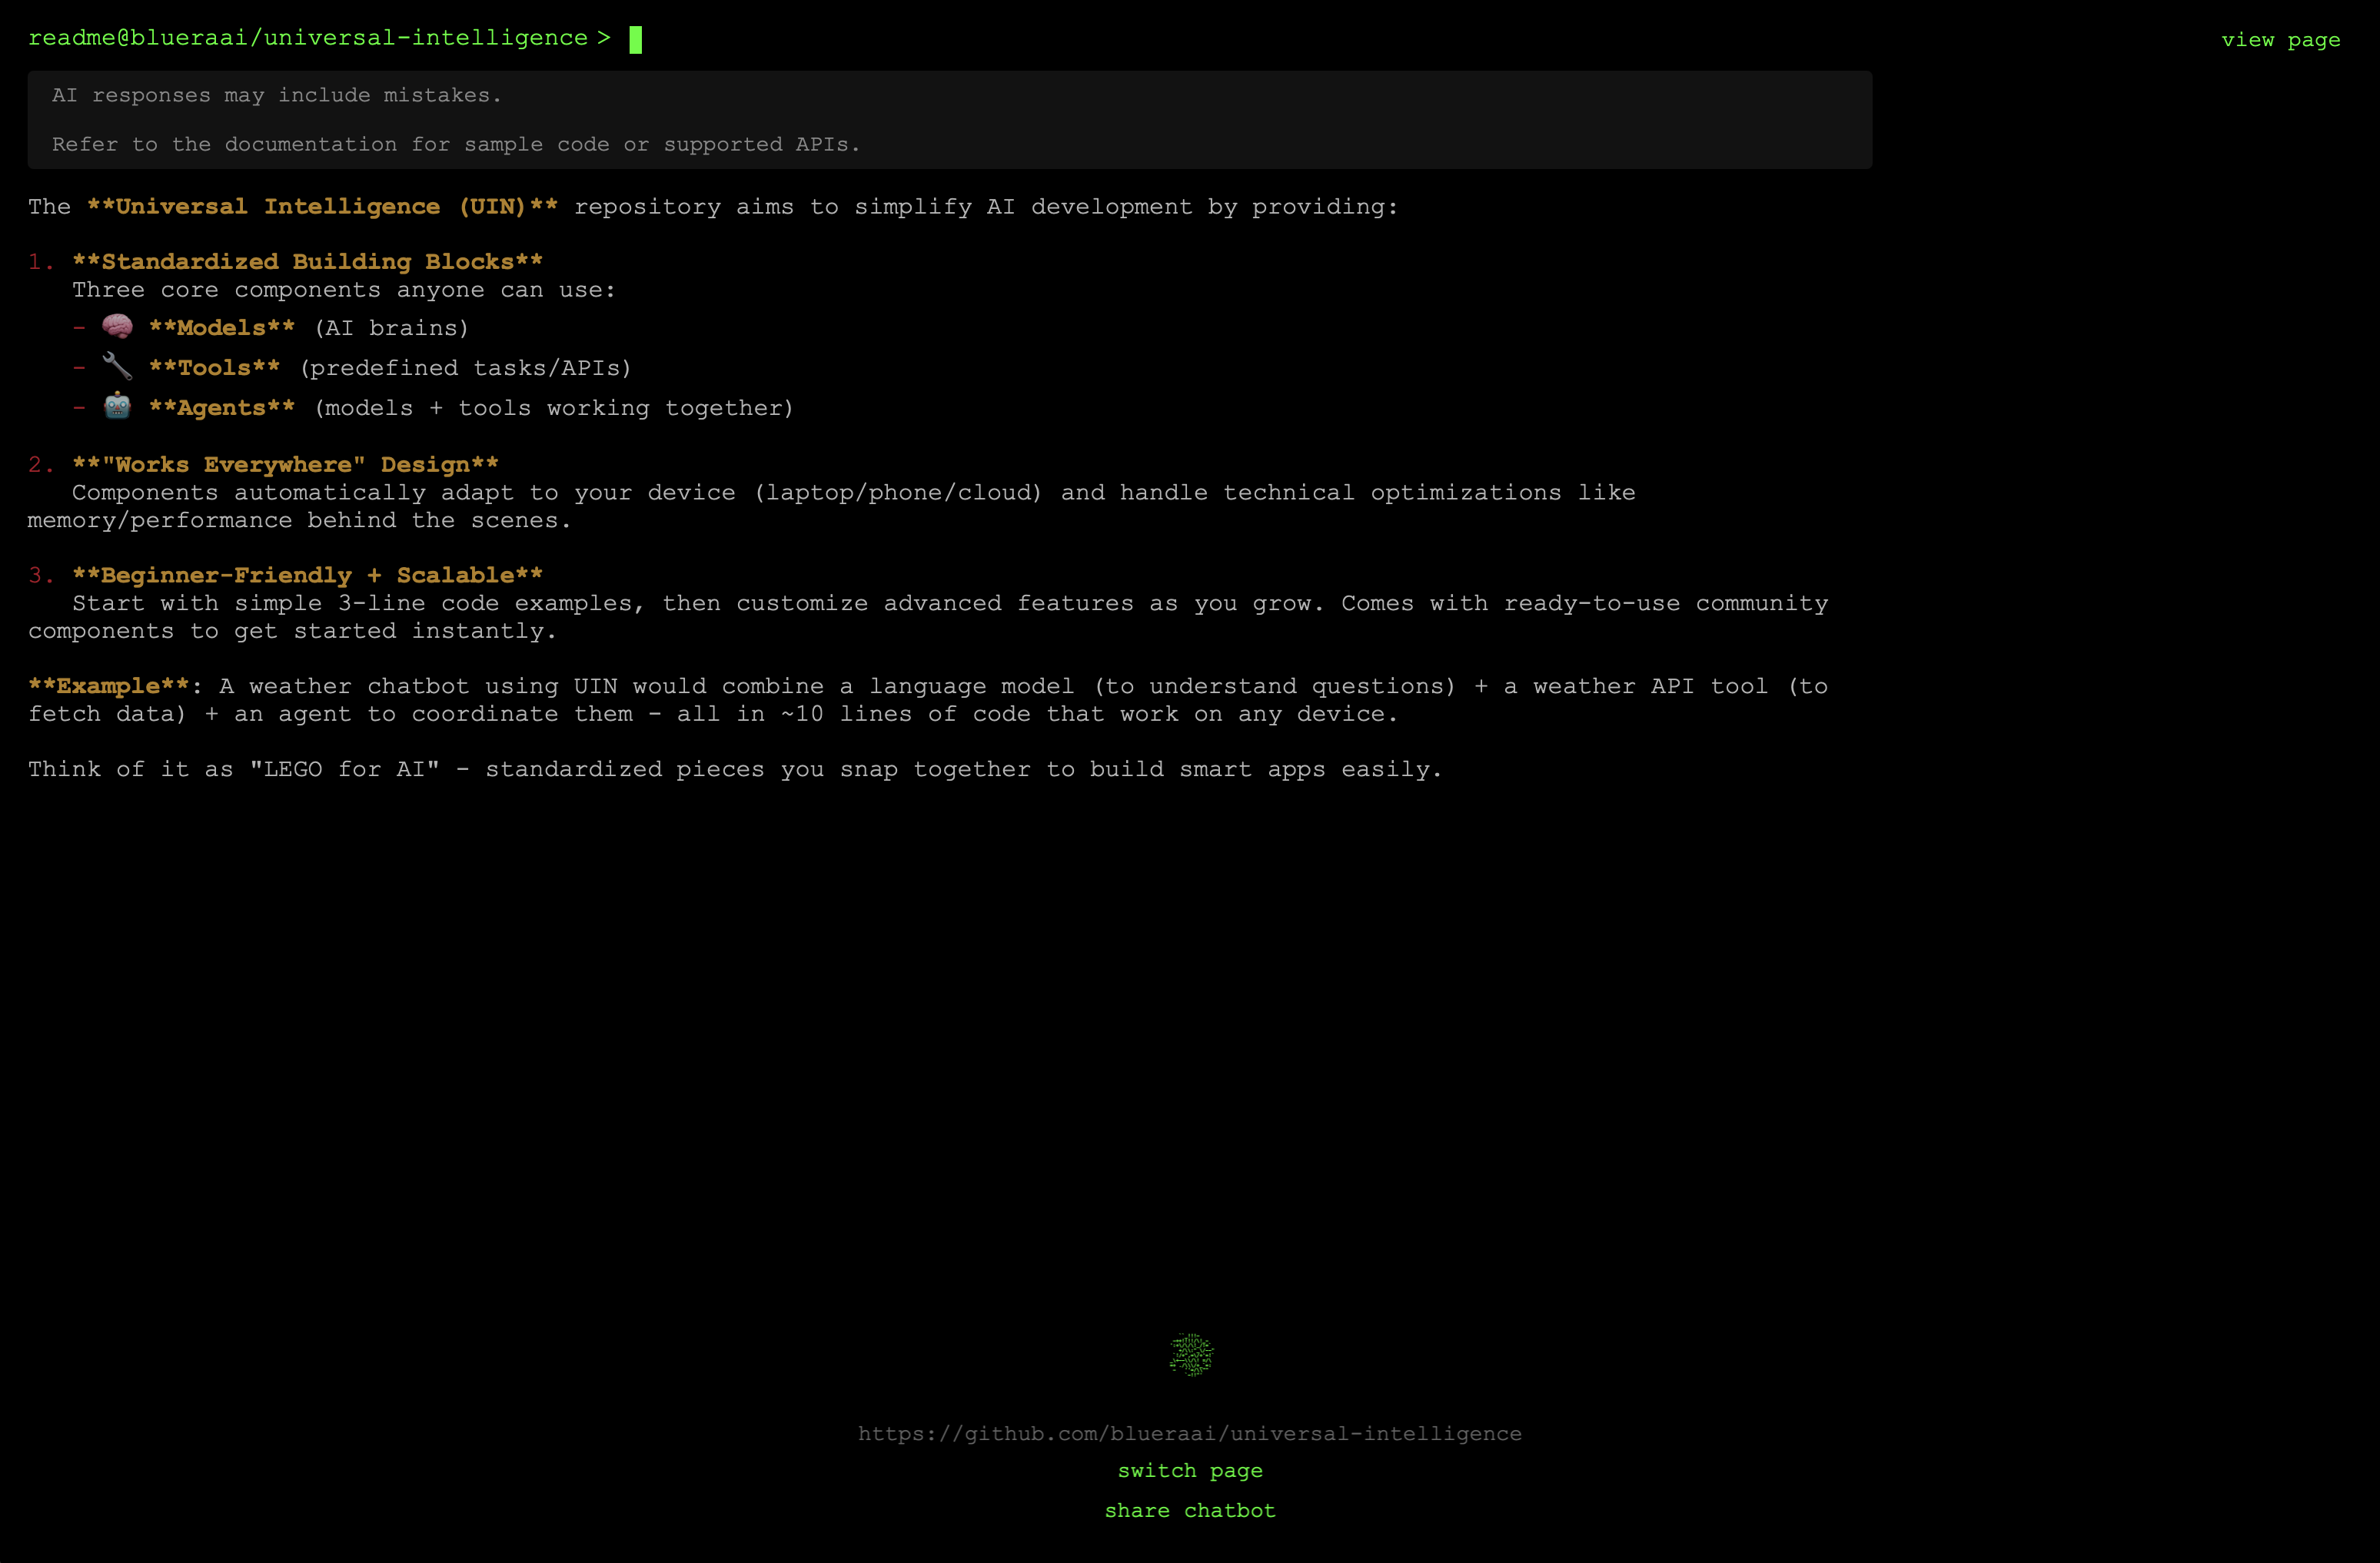This screenshot has width=2380, height=1563.
Task: Click the LEGO for AI closing sentence
Action: pyautogui.click(x=735, y=769)
